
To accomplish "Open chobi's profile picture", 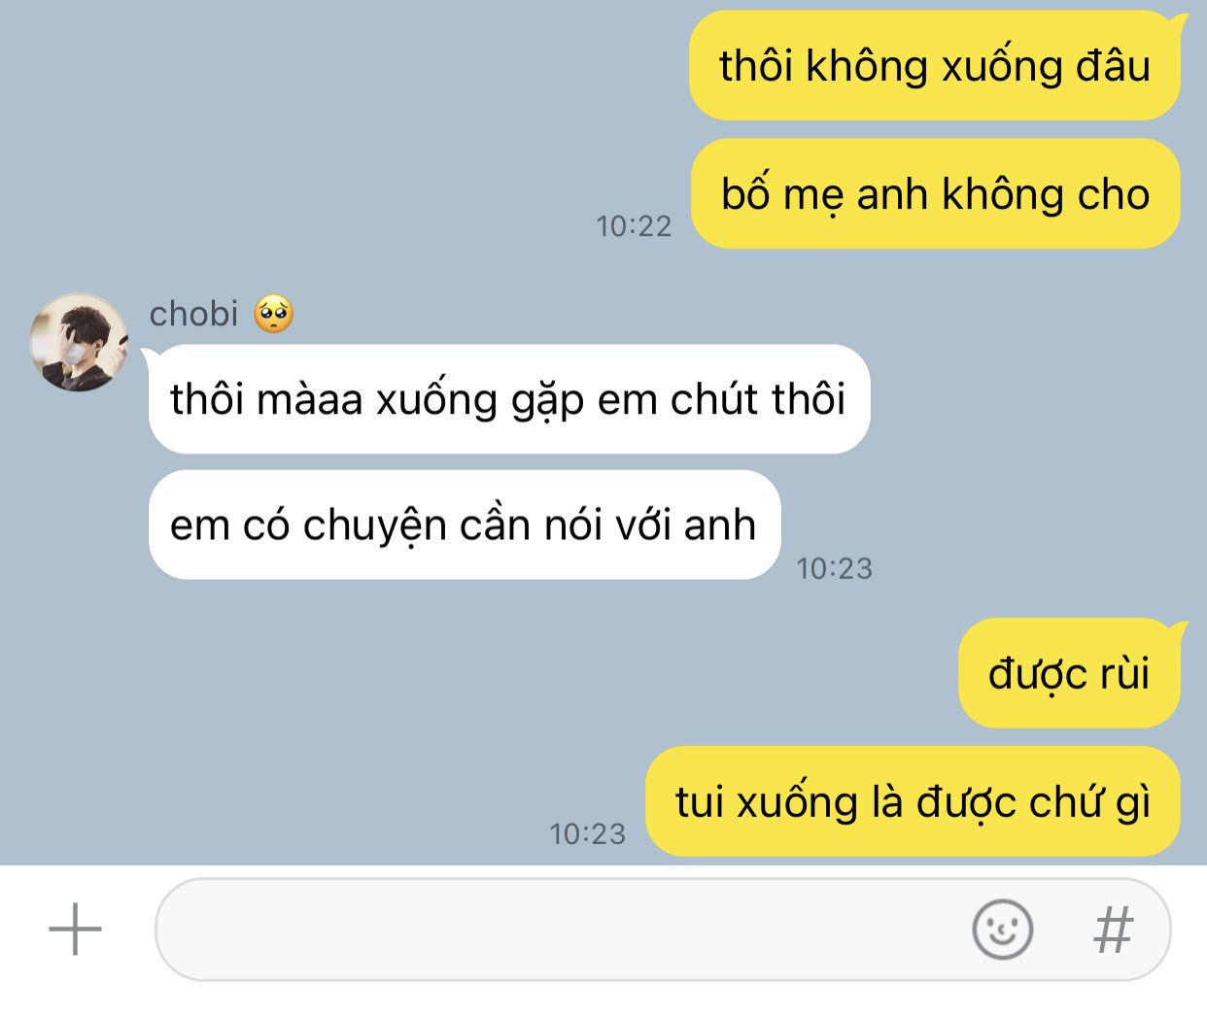I will click(x=79, y=342).
